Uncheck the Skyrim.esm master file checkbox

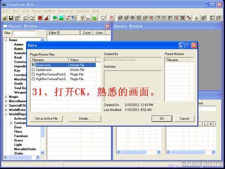coord(33,65)
